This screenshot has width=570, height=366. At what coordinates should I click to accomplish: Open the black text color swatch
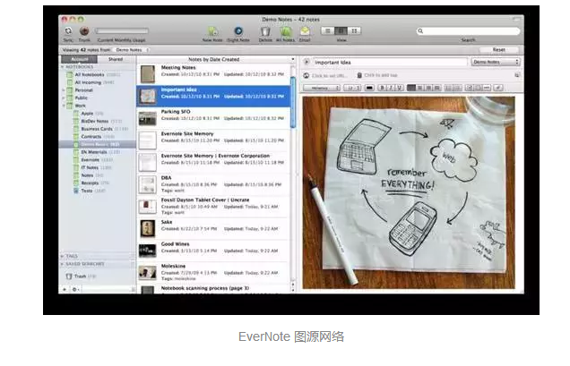click(x=369, y=88)
